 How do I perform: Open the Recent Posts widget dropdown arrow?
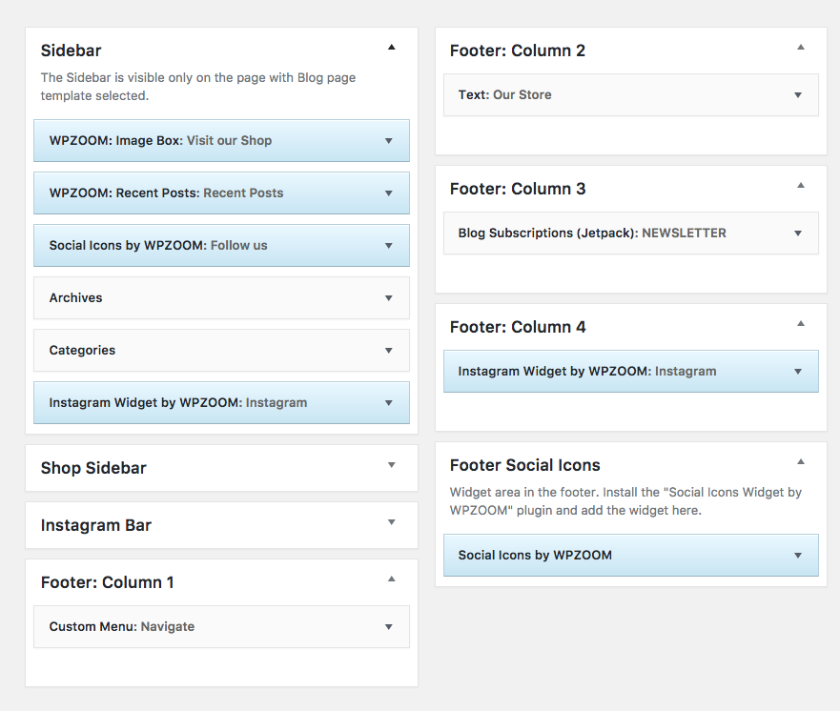coord(389,193)
